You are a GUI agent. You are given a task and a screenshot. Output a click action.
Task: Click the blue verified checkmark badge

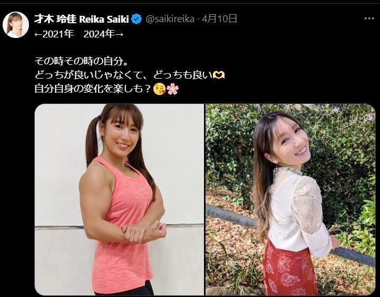(137, 19)
